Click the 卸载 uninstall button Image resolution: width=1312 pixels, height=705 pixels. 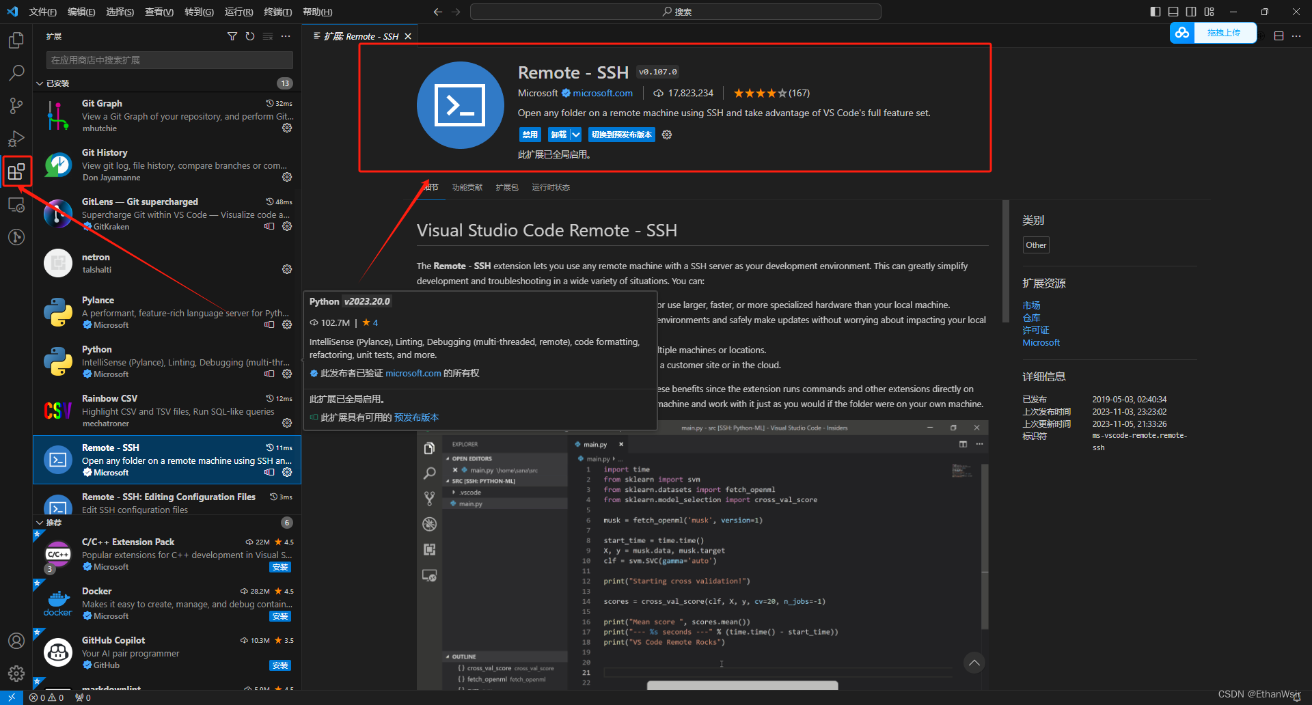tap(559, 135)
